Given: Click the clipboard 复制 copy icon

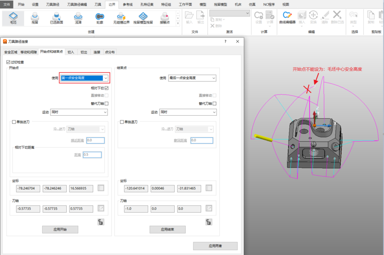Looking at the screenshot, I should [371, 17].
